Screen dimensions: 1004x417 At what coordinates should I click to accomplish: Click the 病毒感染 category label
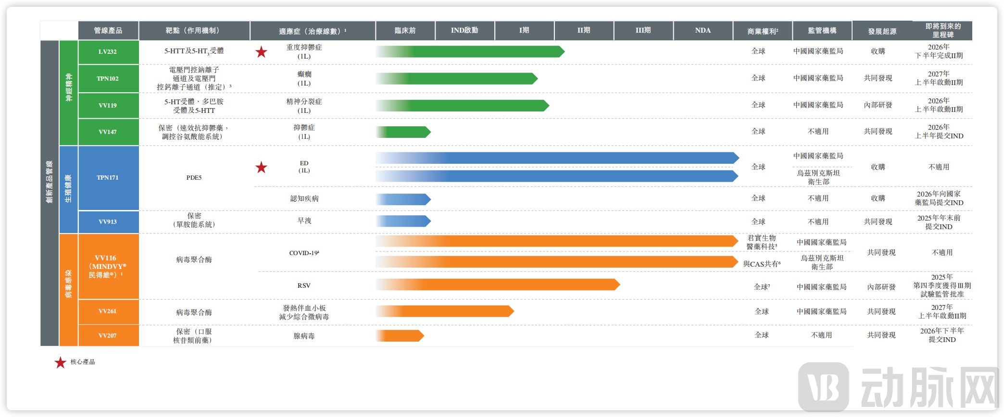(x=68, y=284)
